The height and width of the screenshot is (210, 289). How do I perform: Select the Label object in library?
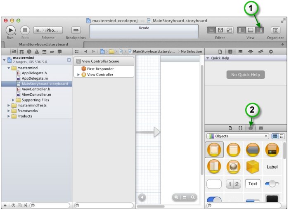[x=272, y=167]
